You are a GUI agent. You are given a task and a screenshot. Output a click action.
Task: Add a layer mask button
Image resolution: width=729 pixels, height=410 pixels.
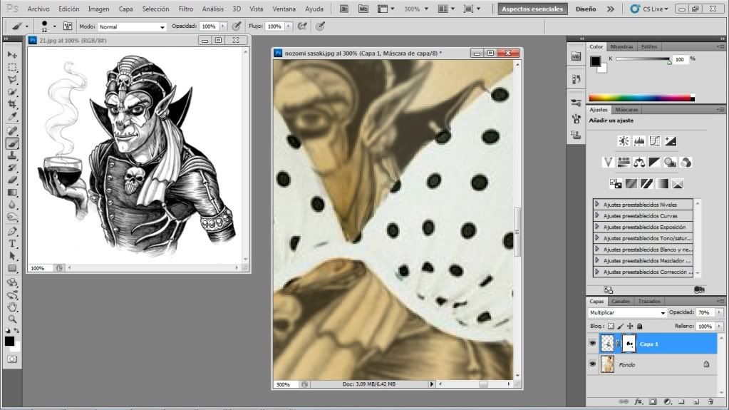pyautogui.click(x=653, y=401)
